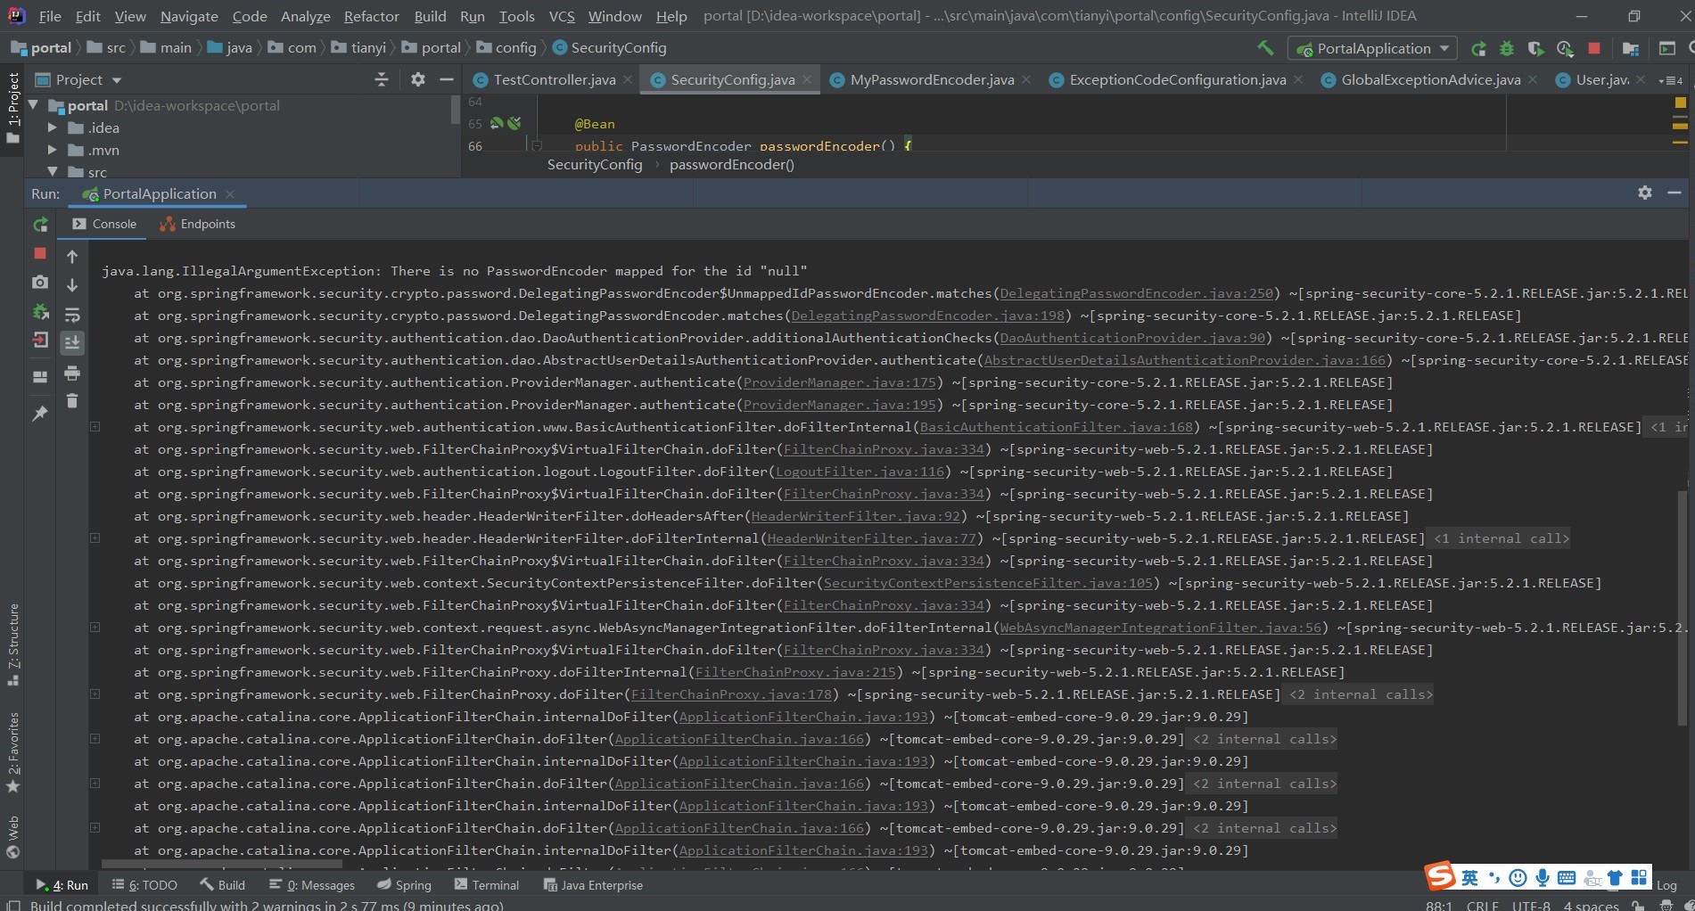Open Structure side tool window
This screenshot has width=1695, height=911.
pyautogui.click(x=12, y=644)
